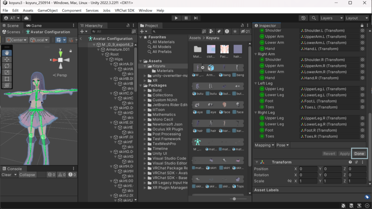Image resolution: width=372 pixels, height=209 pixels.
Task: Open the VRChat SDK menu
Action: pyautogui.click(x=124, y=11)
